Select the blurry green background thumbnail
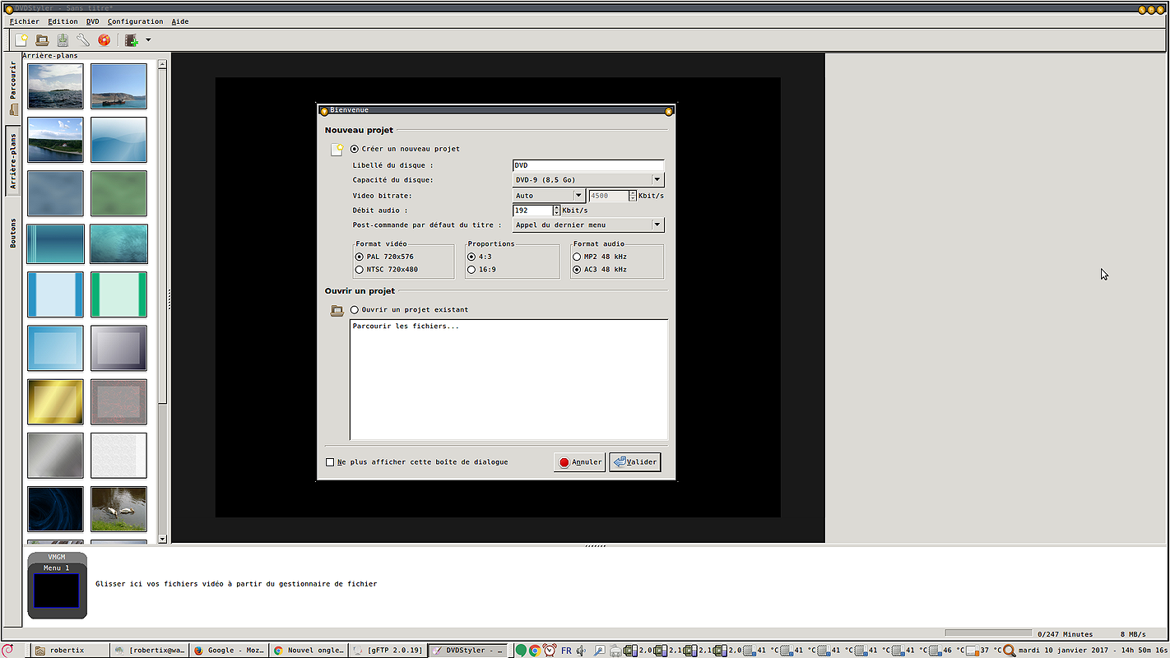The image size is (1170, 658). coord(118,193)
